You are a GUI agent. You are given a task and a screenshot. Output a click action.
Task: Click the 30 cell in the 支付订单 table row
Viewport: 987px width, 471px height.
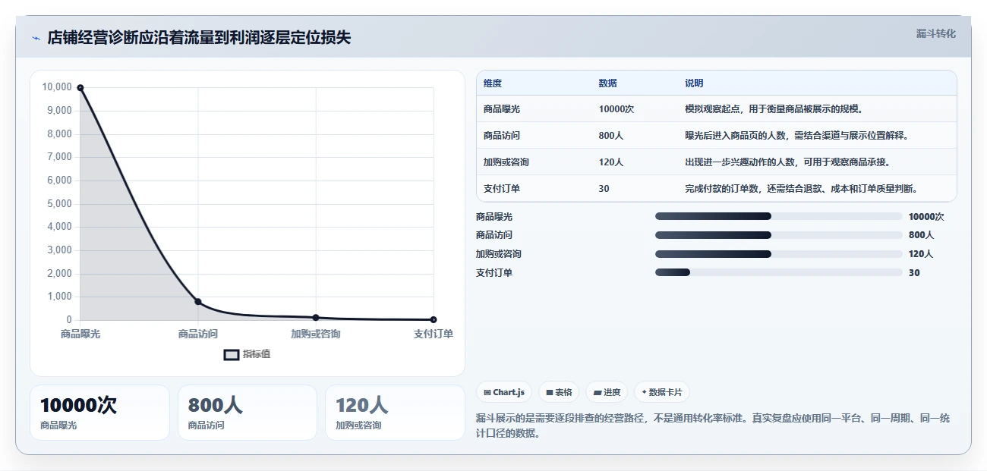tap(604, 189)
